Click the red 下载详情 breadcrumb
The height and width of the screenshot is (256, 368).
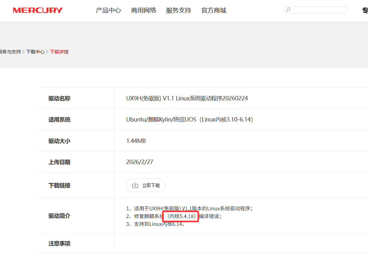pos(59,52)
